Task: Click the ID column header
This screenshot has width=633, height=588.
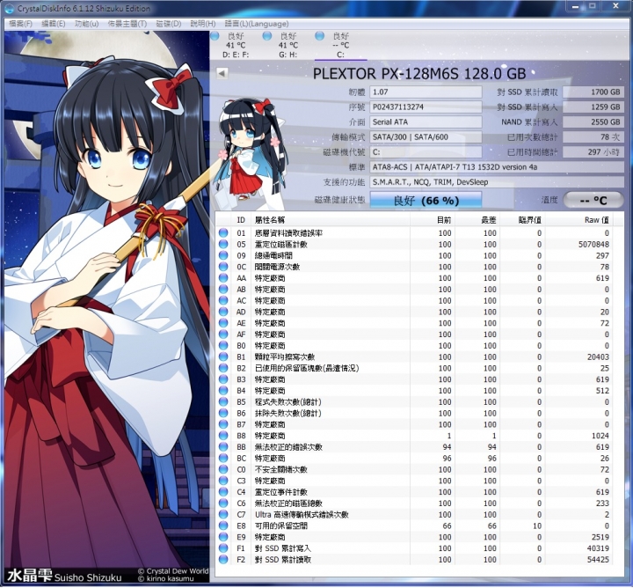Action: point(241,220)
